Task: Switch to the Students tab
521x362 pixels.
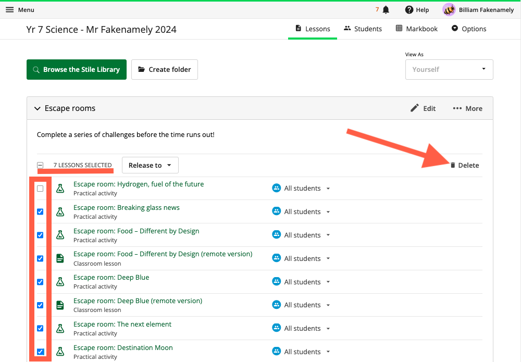Action: pos(363,29)
